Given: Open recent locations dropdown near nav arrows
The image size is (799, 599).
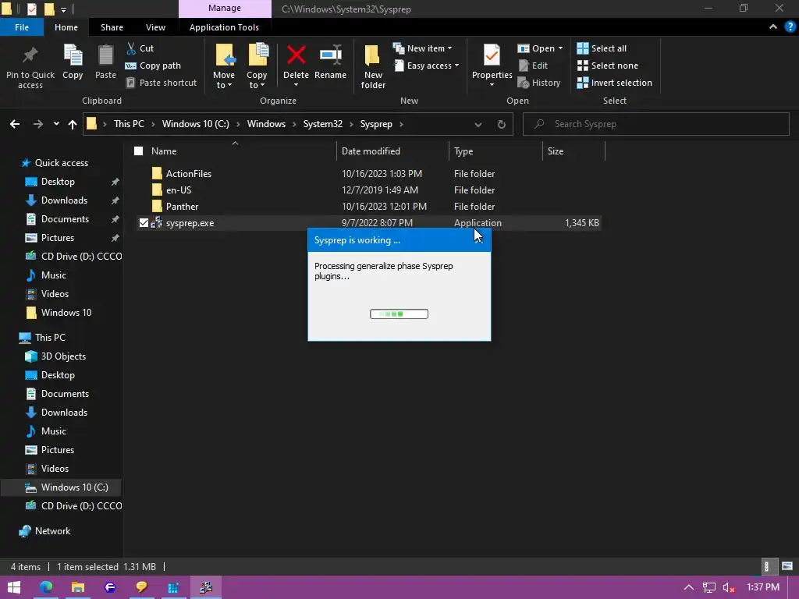Looking at the screenshot, I should (x=56, y=124).
